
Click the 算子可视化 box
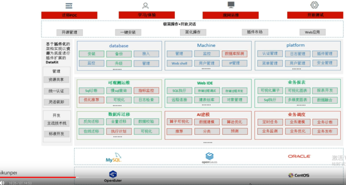click(179, 122)
